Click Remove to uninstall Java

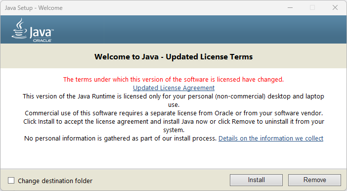(x=314, y=180)
